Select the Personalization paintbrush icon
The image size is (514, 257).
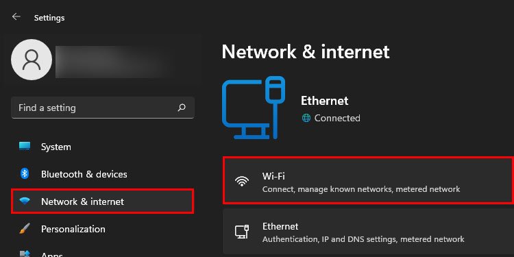(x=25, y=228)
